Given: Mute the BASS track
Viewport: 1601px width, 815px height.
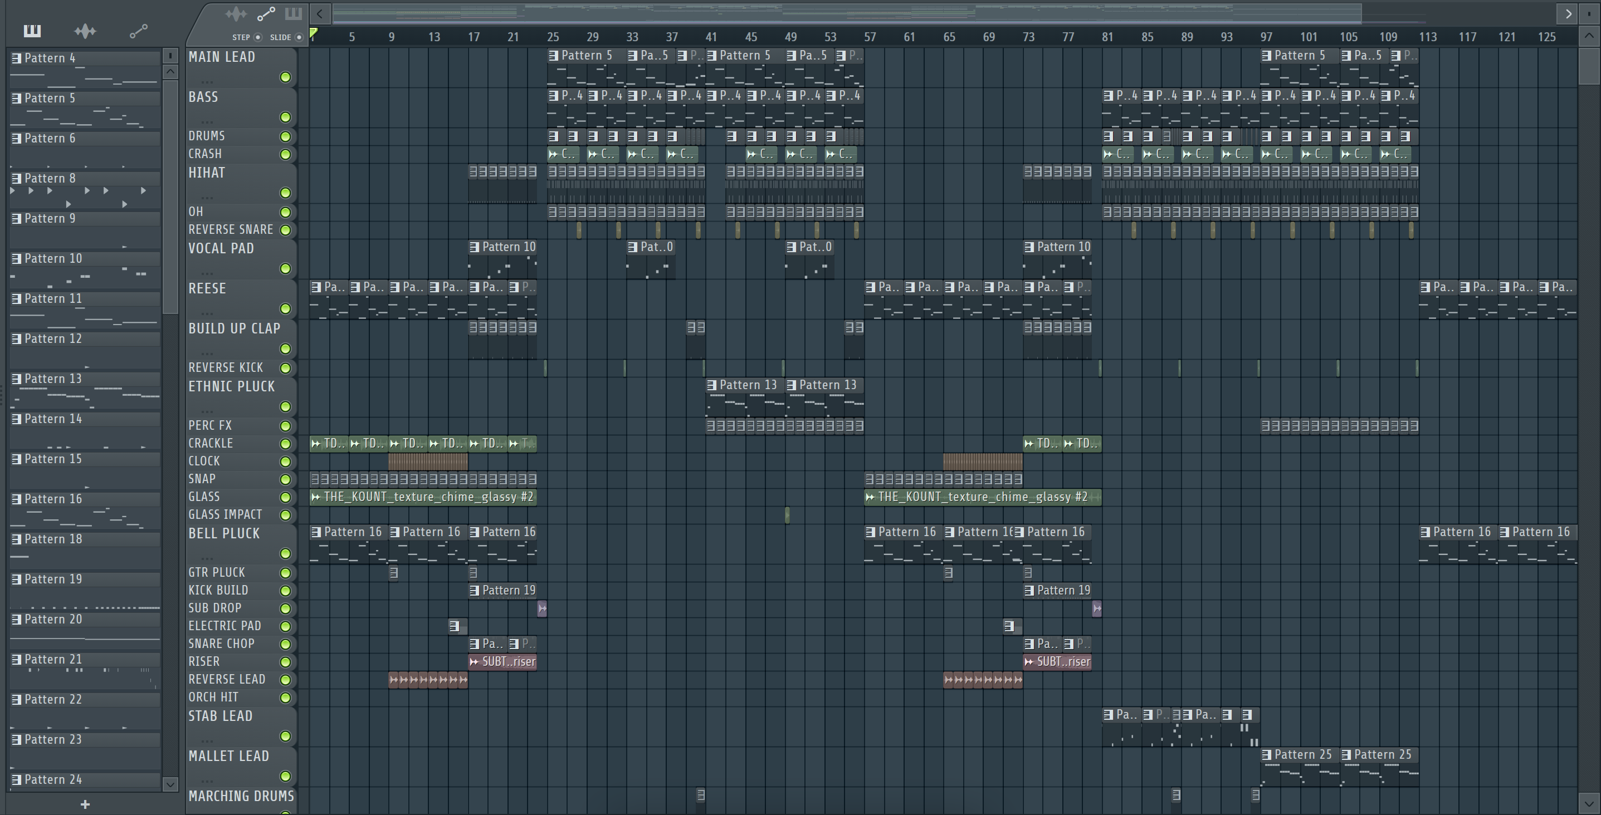Looking at the screenshot, I should (285, 117).
